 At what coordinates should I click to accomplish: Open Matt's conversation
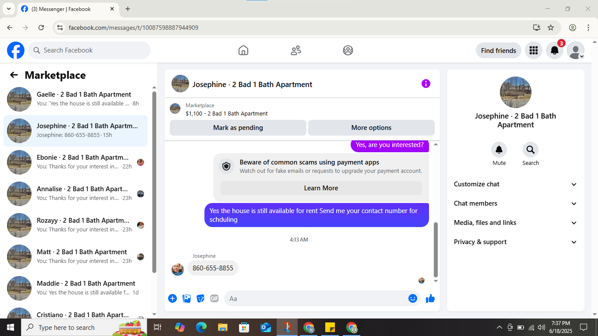click(x=75, y=256)
